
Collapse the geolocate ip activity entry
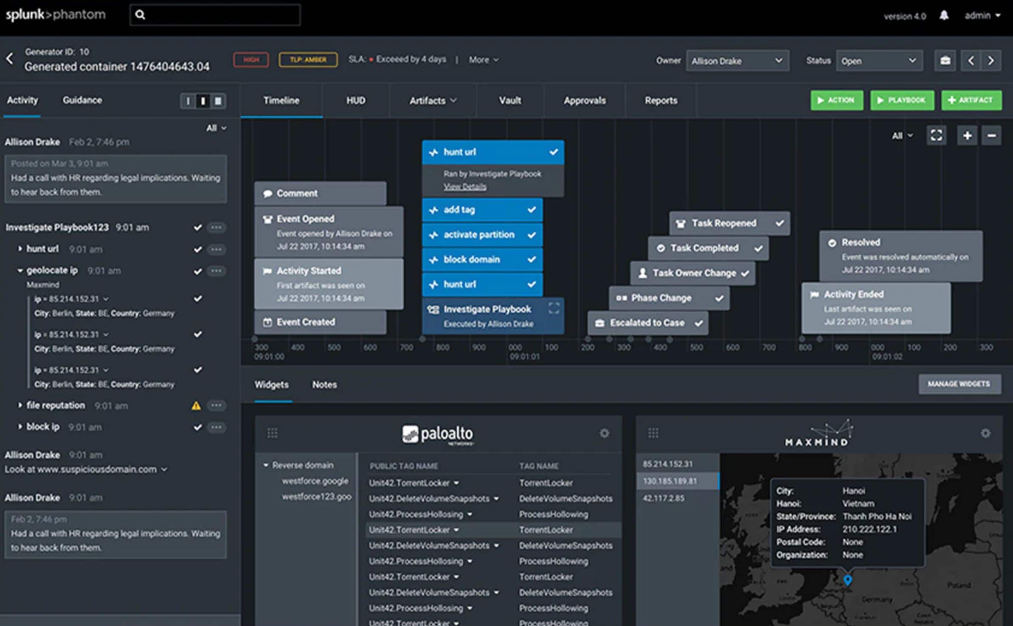(x=20, y=270)
